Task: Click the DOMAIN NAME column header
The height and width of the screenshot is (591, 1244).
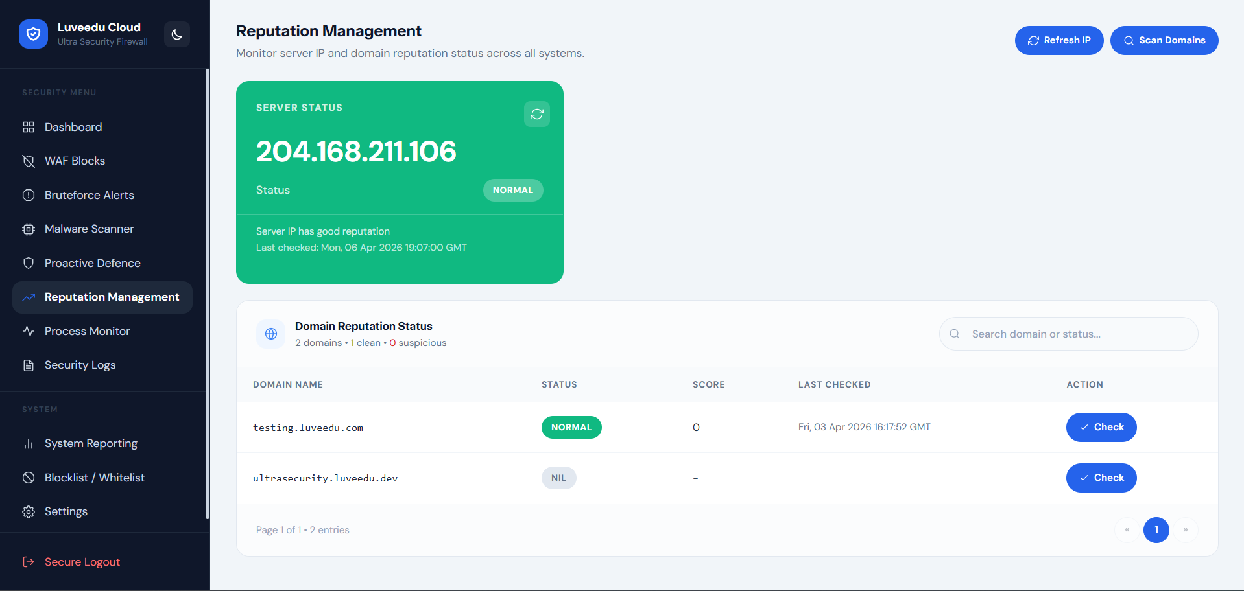Action: click(x=288, y=384)
